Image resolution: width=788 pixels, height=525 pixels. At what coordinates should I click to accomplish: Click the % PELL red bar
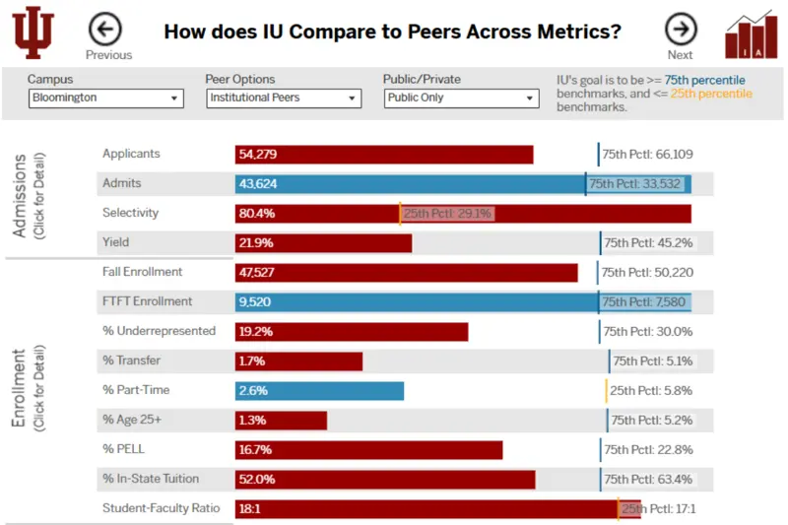pyautogui.click(x=368, y=450)
